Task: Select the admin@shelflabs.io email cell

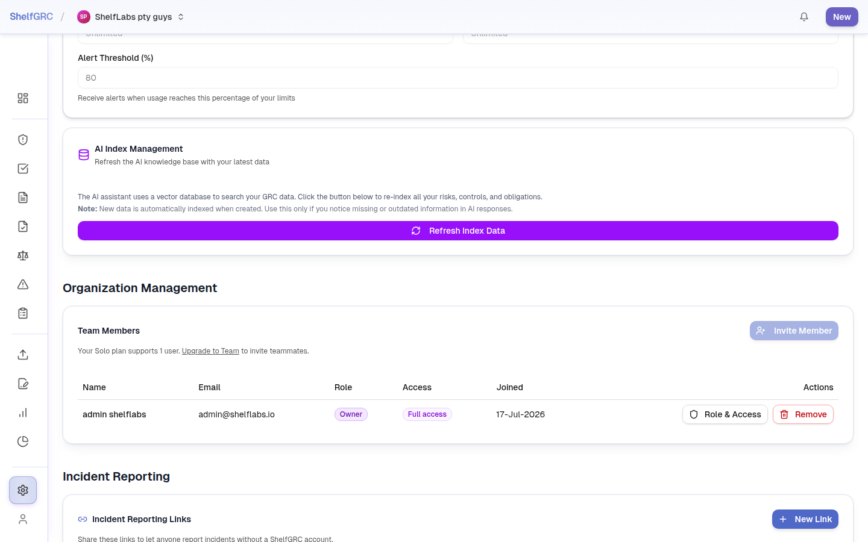Action: (236, 414)
